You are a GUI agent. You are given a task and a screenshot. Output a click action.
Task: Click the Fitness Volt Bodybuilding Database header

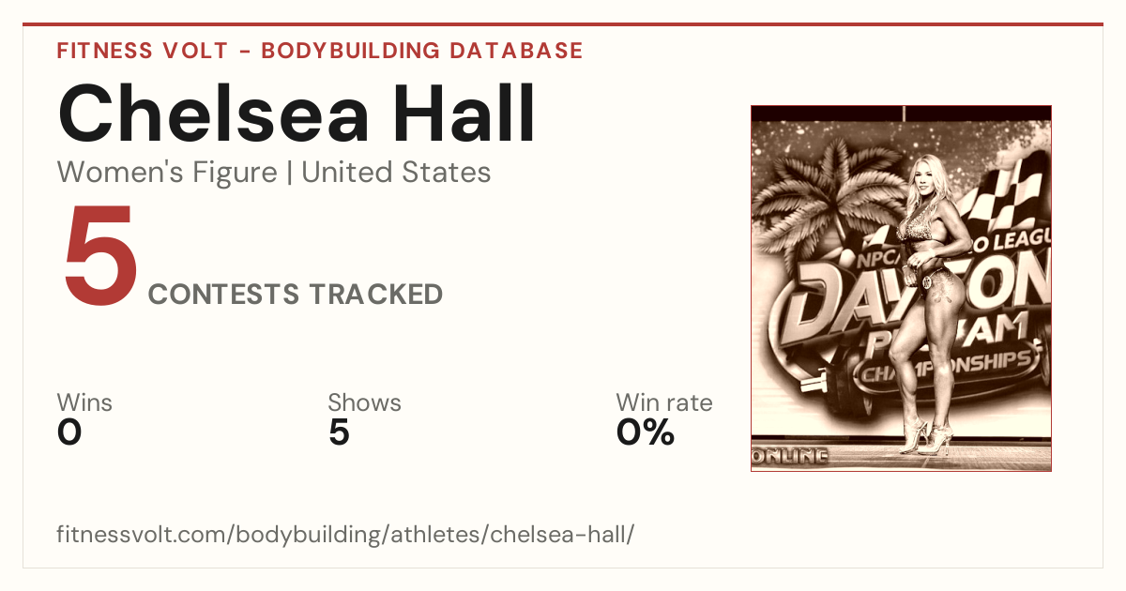pyautogui.click(x=320, y=51)
